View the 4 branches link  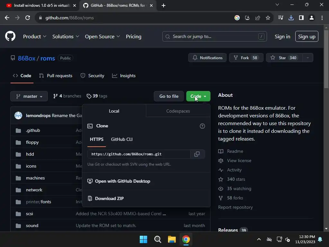coord(67,96)
